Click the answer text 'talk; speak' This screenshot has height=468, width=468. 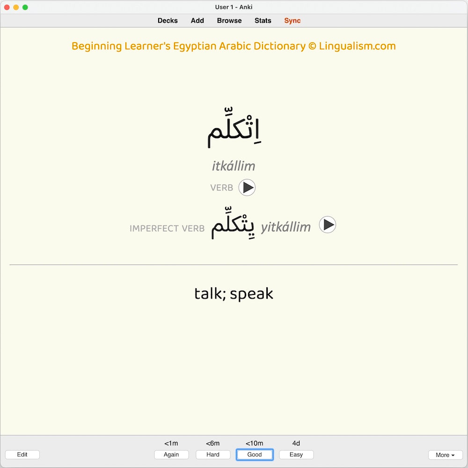(234, 294)
